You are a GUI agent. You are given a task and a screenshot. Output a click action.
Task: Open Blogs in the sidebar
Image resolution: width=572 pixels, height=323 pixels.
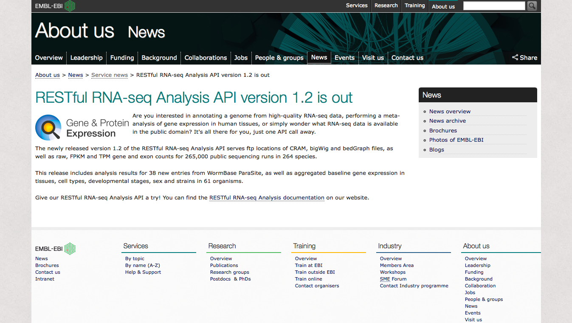[x=437, y=150]
